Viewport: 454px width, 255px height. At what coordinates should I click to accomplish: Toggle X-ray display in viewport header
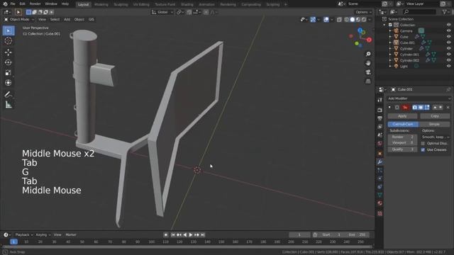(x=339, y=20)
